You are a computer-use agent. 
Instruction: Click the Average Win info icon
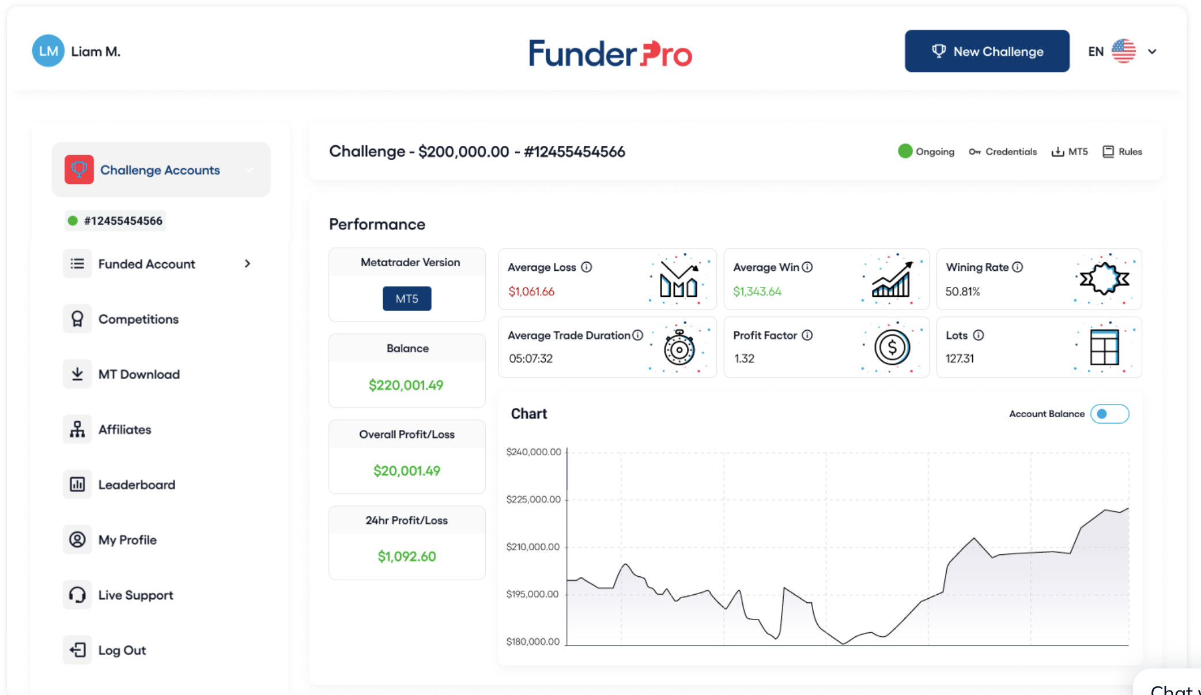pos(807,267)
